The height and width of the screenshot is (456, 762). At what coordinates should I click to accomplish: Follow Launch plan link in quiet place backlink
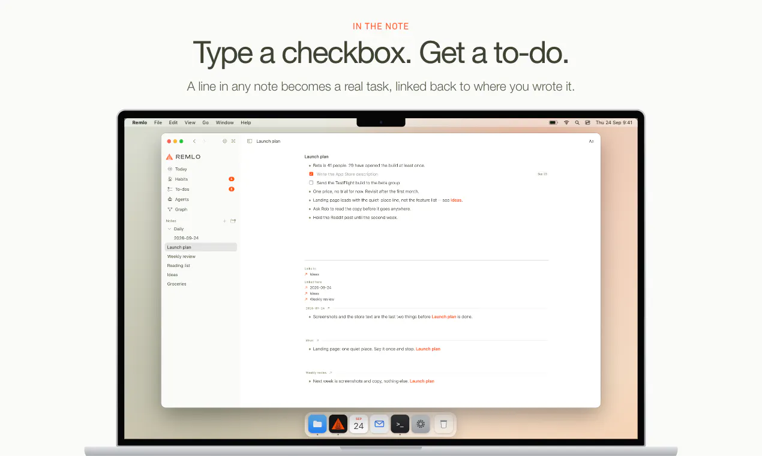428,349
